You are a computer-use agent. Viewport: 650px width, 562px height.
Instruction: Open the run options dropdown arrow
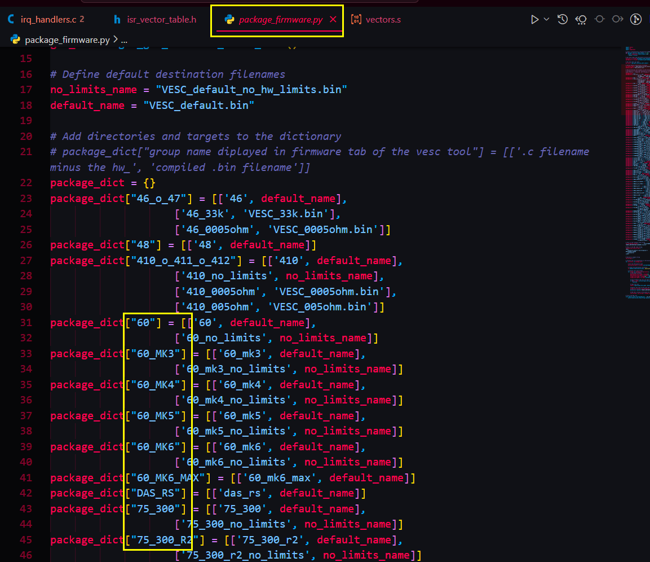[546, 20]
